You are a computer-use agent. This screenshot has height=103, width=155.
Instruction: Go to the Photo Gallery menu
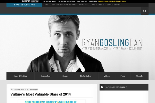[86, 76]
